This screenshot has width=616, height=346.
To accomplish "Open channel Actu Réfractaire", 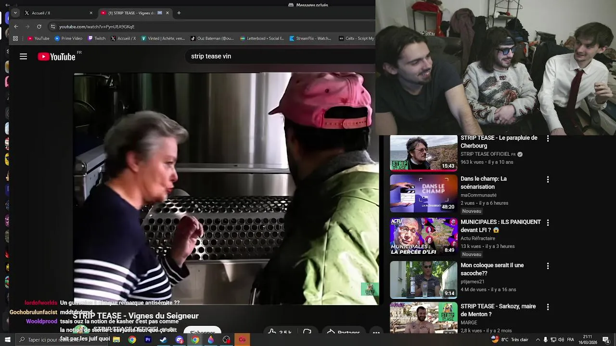I will 478,238.
